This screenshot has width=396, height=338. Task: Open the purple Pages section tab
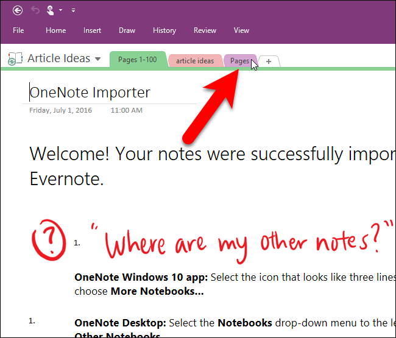[240, 61]
